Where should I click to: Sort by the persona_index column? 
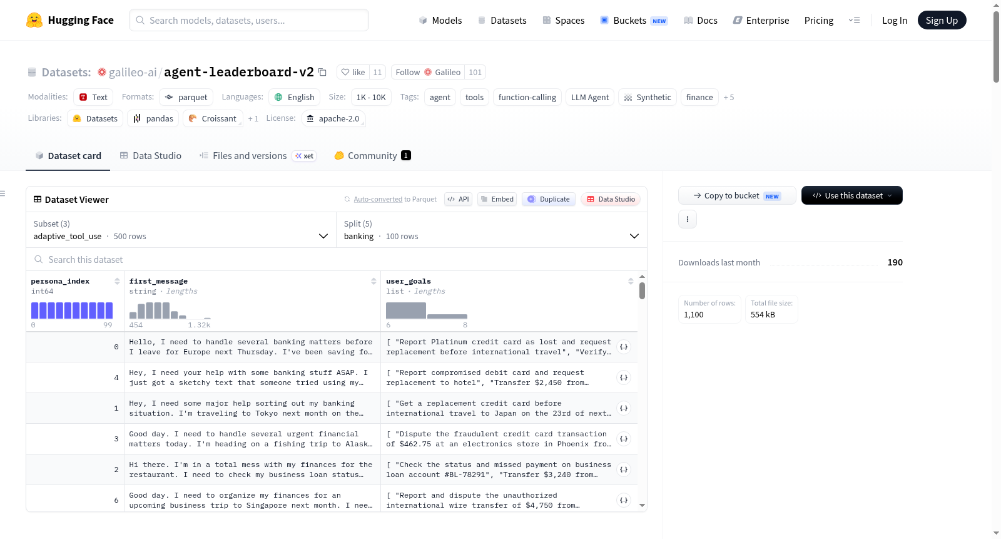click(117, 282)
